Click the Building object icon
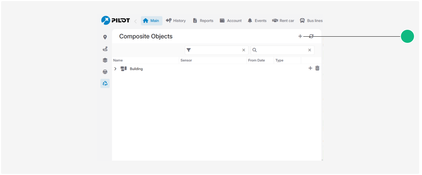 tap(124, 68)
